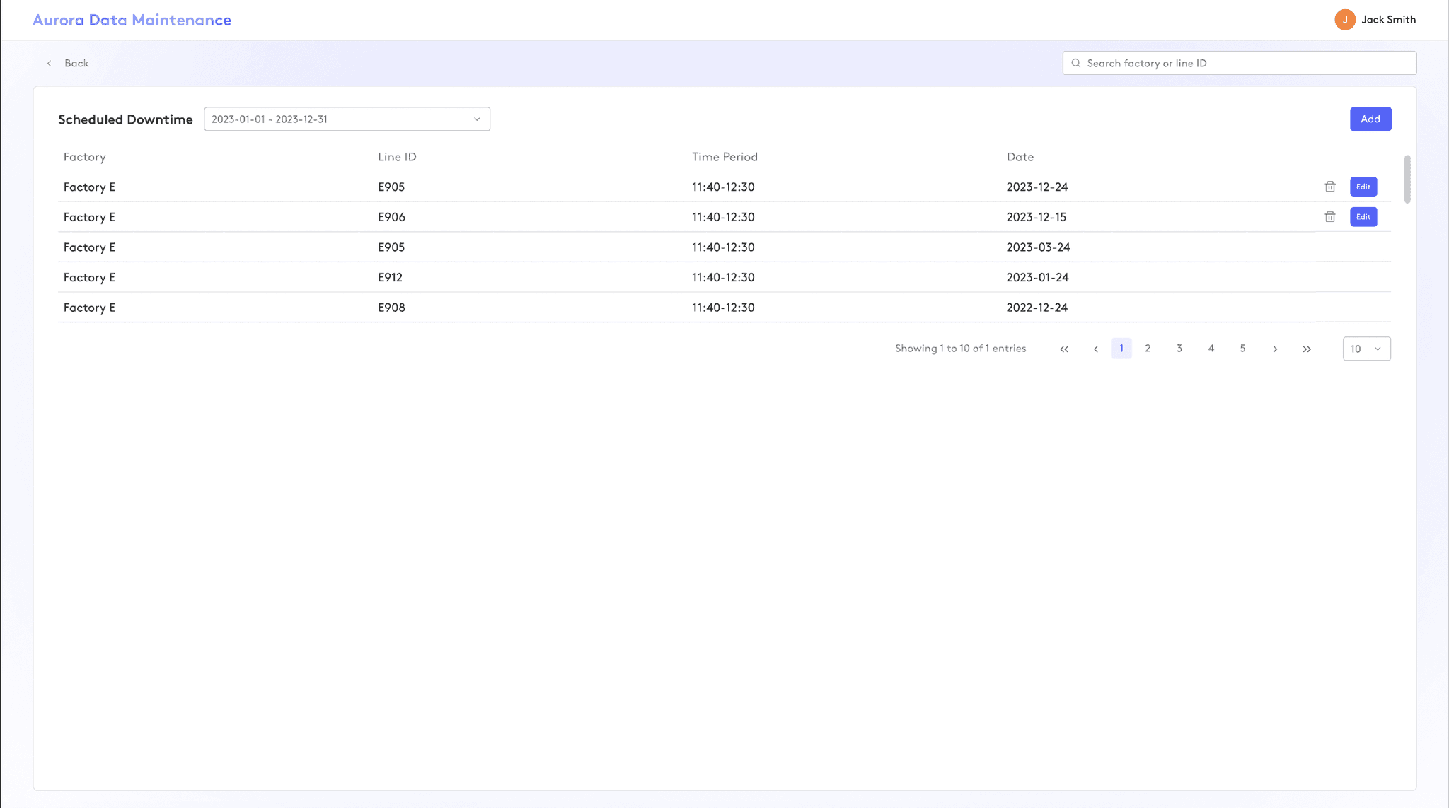Click Aurora Data Maintenance title

click(132, 20)
